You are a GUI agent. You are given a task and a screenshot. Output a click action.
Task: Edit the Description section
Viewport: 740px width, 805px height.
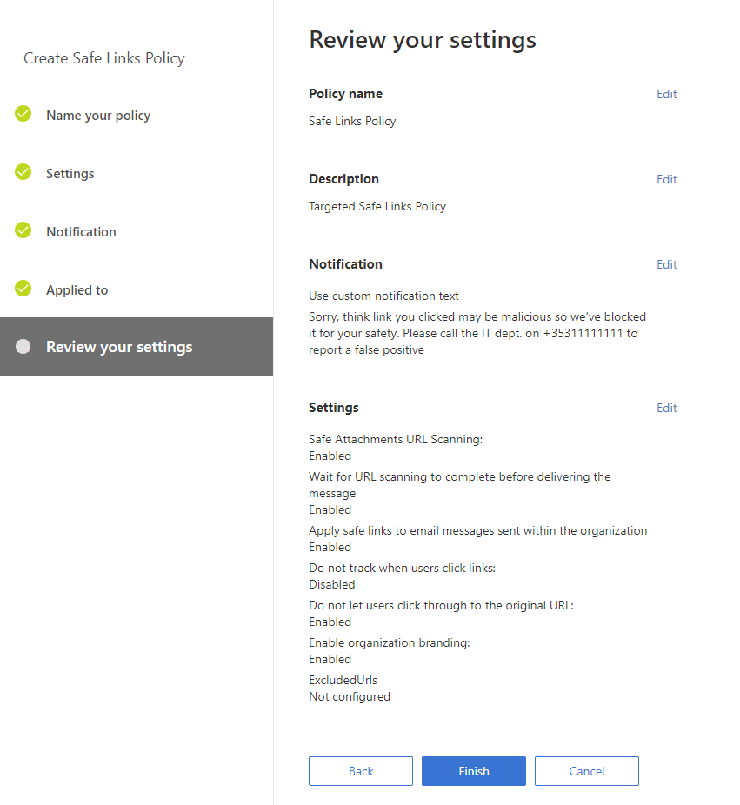pos(666,179)
